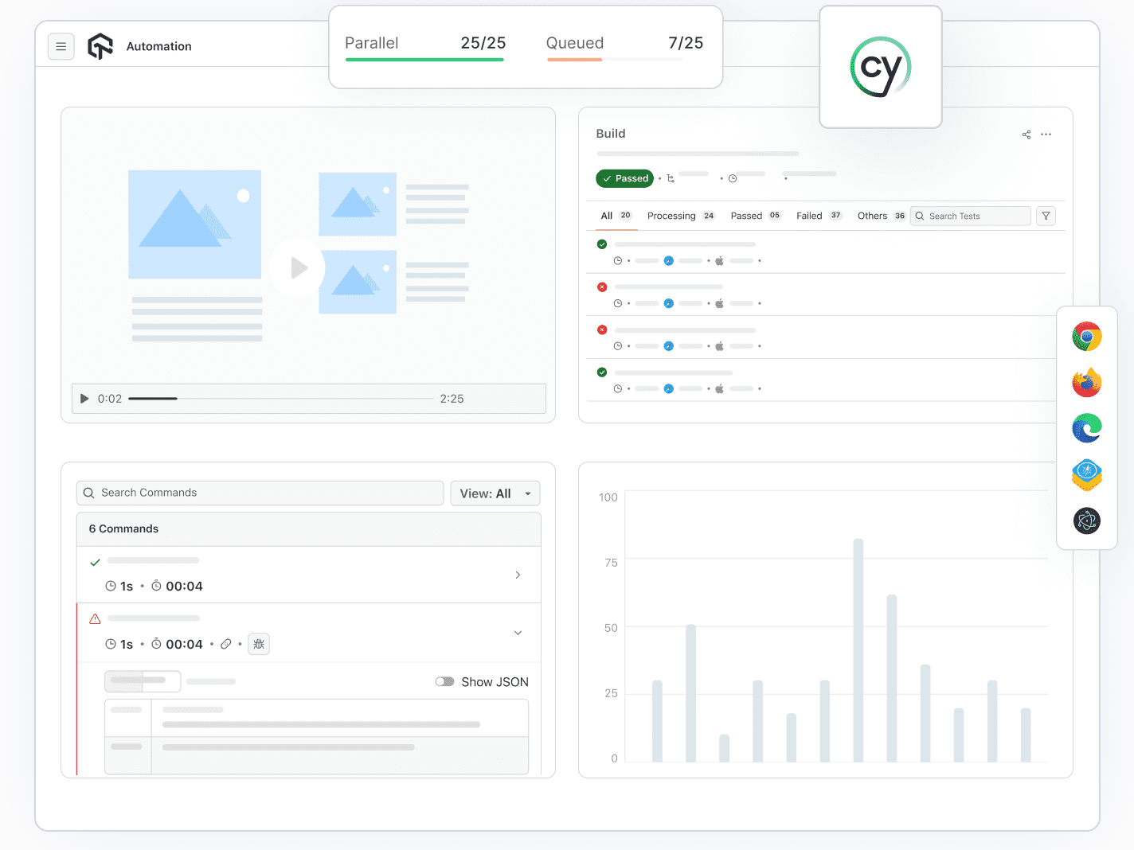The height and width of the screenshot is (850, 1134).
Task: Select the WebKit browser icon
Action: (1087, 474)
